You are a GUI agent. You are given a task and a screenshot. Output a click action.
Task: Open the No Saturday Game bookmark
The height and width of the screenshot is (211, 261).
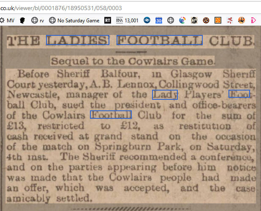[74, 20]
